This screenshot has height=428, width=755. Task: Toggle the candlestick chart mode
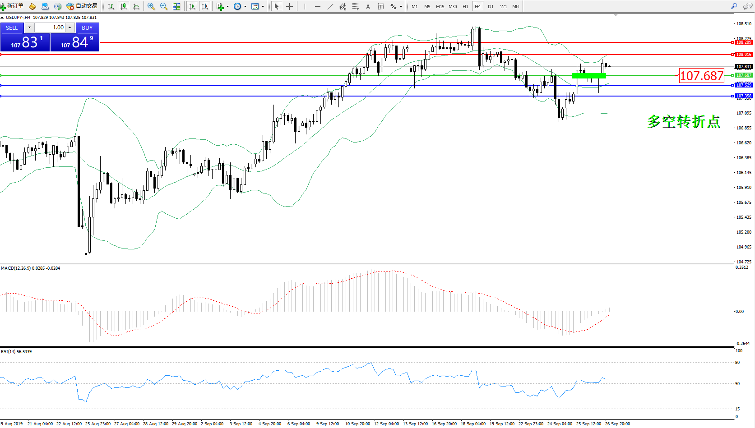(x=123, y=6)
